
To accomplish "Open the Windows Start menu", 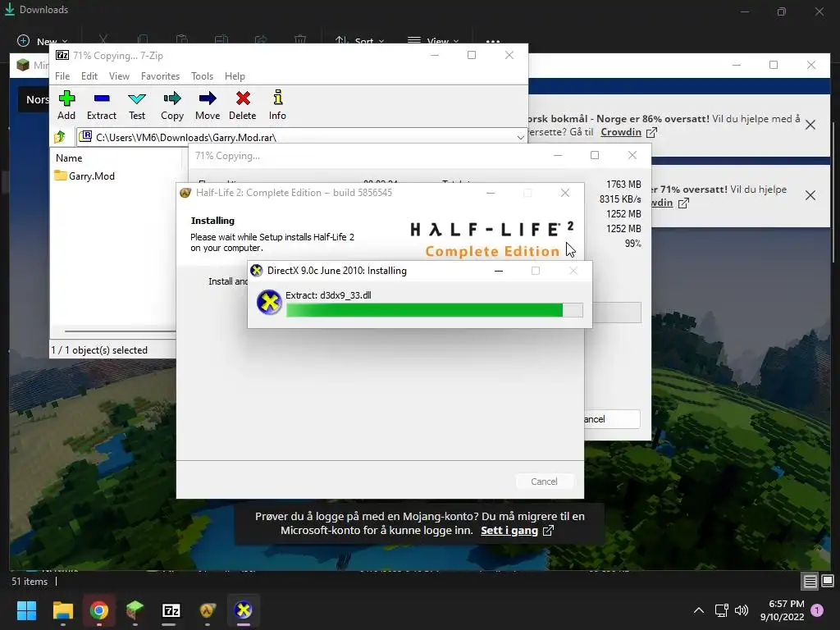I will point(26,610).
